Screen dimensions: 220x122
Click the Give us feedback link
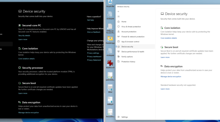[x=94, y=32]
